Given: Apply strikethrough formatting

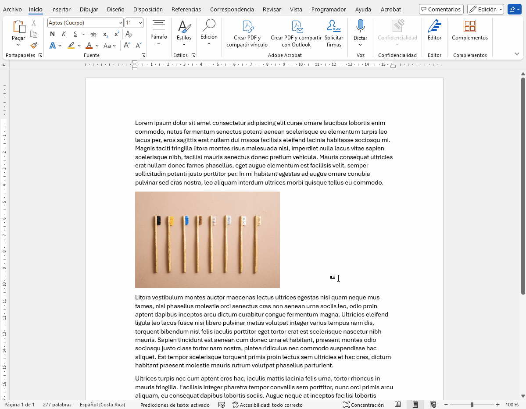Looking at the screenshot, I should point(93,34).
